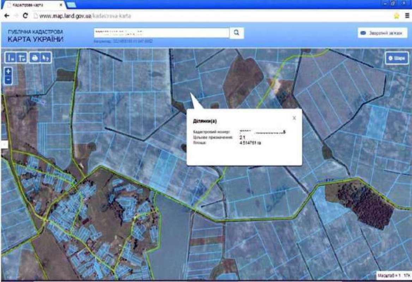412x282 pixels.
Task: Close the Ділянки(а) info popup
Action: pos(294,118)
